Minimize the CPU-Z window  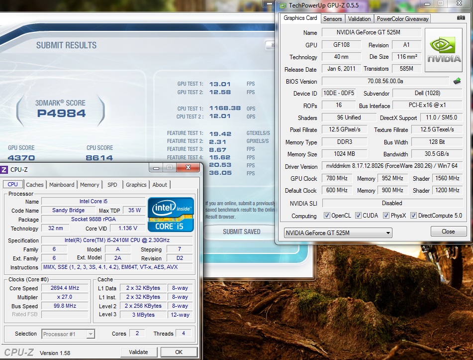click(156, 168)
